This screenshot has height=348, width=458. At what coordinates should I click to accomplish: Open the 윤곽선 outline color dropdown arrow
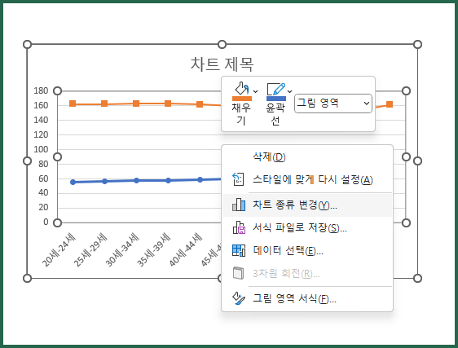(x=290, y=91)
